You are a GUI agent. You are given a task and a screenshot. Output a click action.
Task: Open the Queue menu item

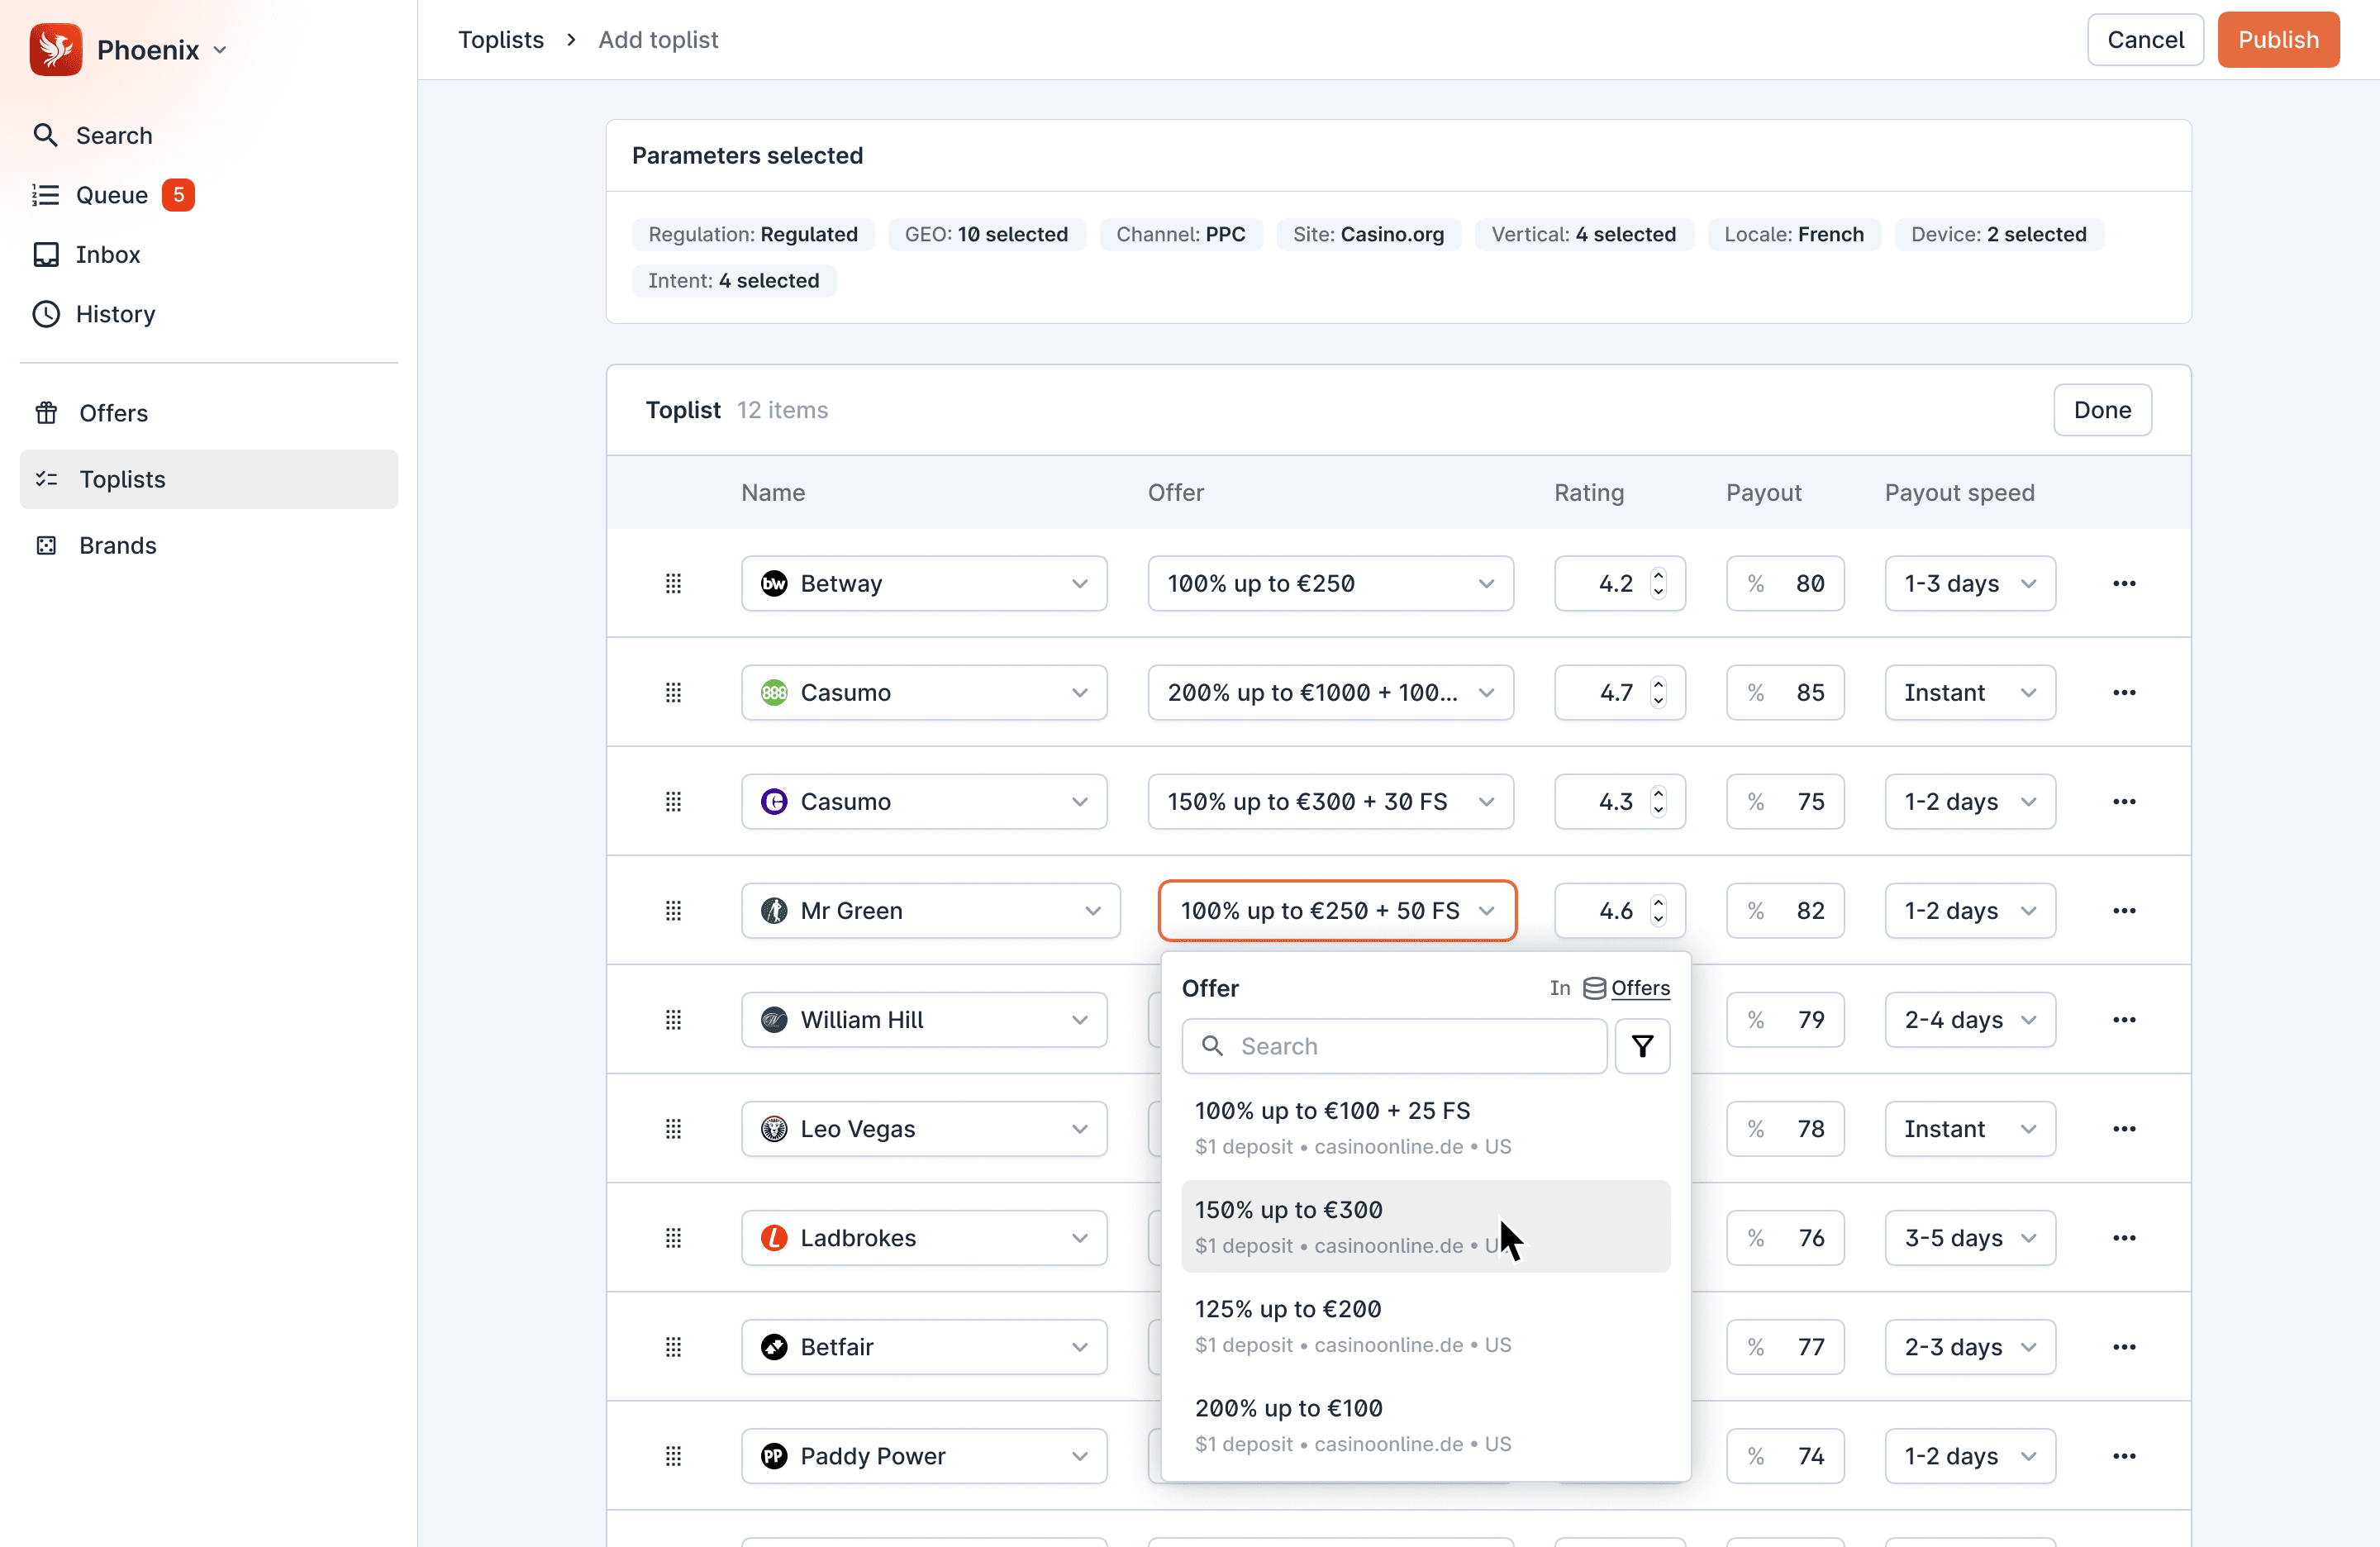click(111, 195)
